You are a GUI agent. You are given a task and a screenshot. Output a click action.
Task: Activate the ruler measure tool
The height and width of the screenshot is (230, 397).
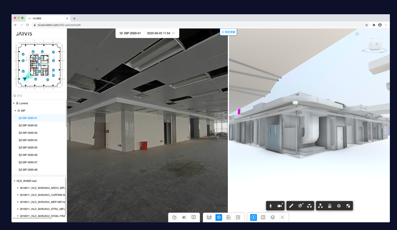coord(291,206)
